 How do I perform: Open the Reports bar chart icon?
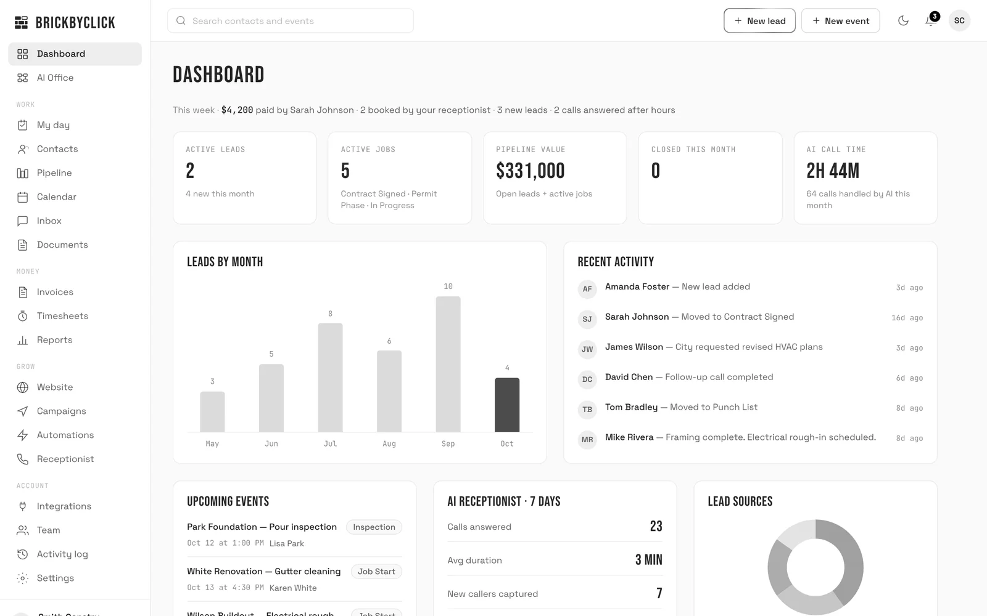[23, 340]
